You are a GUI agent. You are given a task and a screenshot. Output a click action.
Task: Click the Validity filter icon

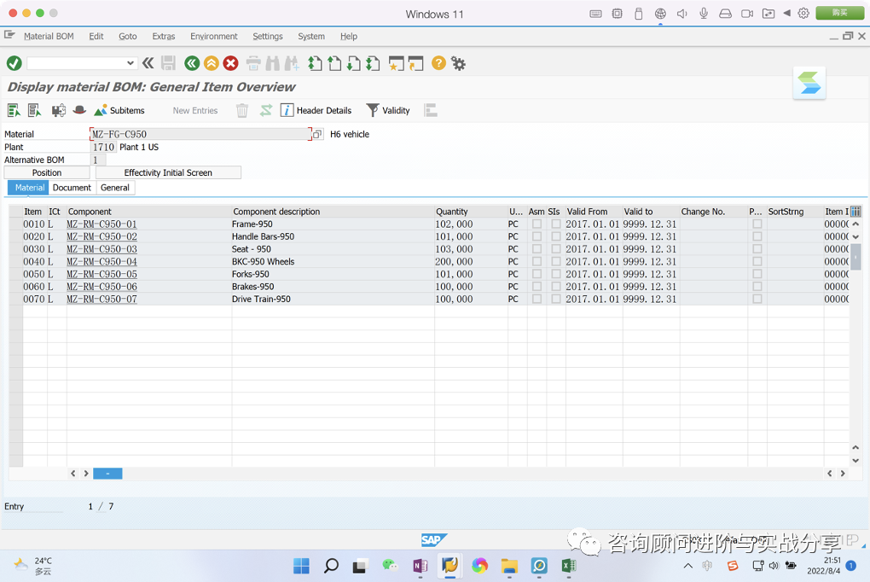coord(373,110)
